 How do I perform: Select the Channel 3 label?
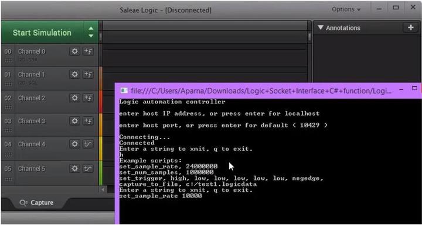(x=32, y=121)
